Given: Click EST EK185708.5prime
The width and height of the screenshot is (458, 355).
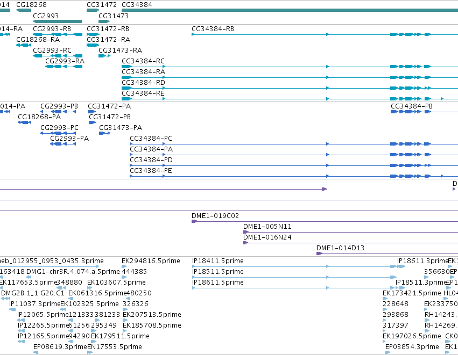Looking at the screenshot, I should [x=152, y=326].
